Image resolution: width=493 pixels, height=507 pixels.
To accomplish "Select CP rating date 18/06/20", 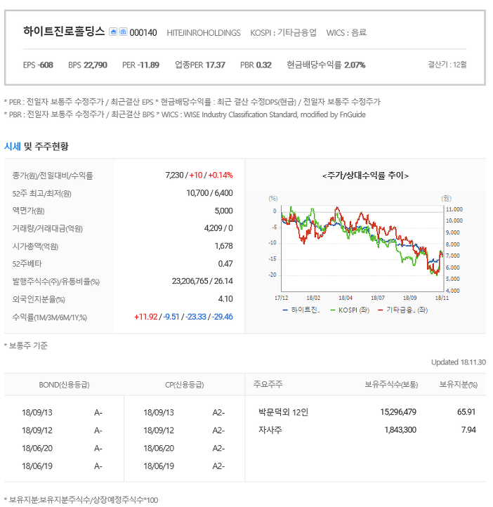I will (159, 448).
